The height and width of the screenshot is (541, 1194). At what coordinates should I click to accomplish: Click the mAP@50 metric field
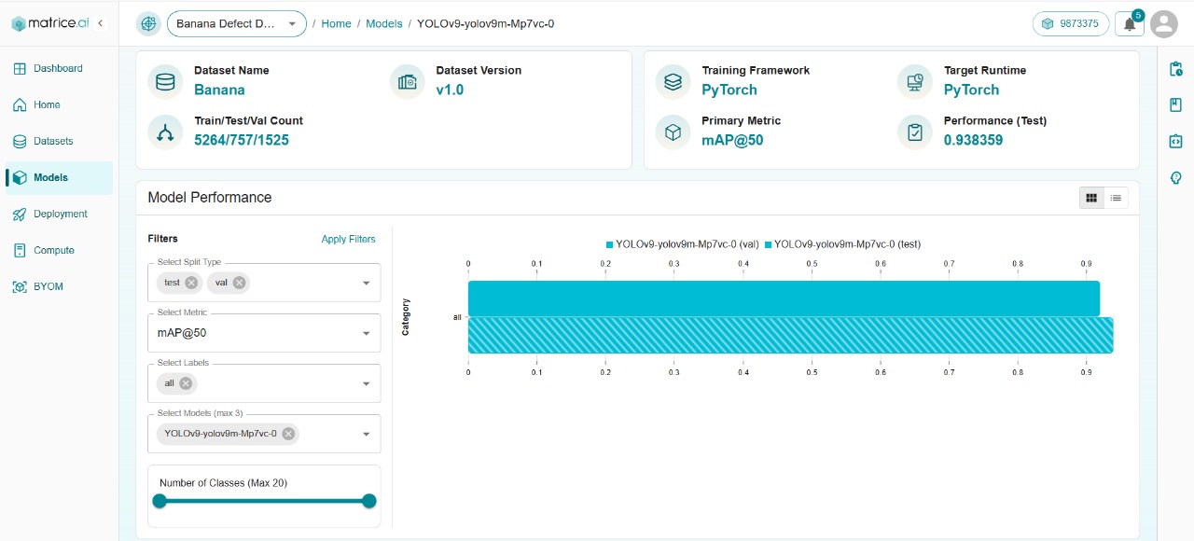click(x=264, y=333)
